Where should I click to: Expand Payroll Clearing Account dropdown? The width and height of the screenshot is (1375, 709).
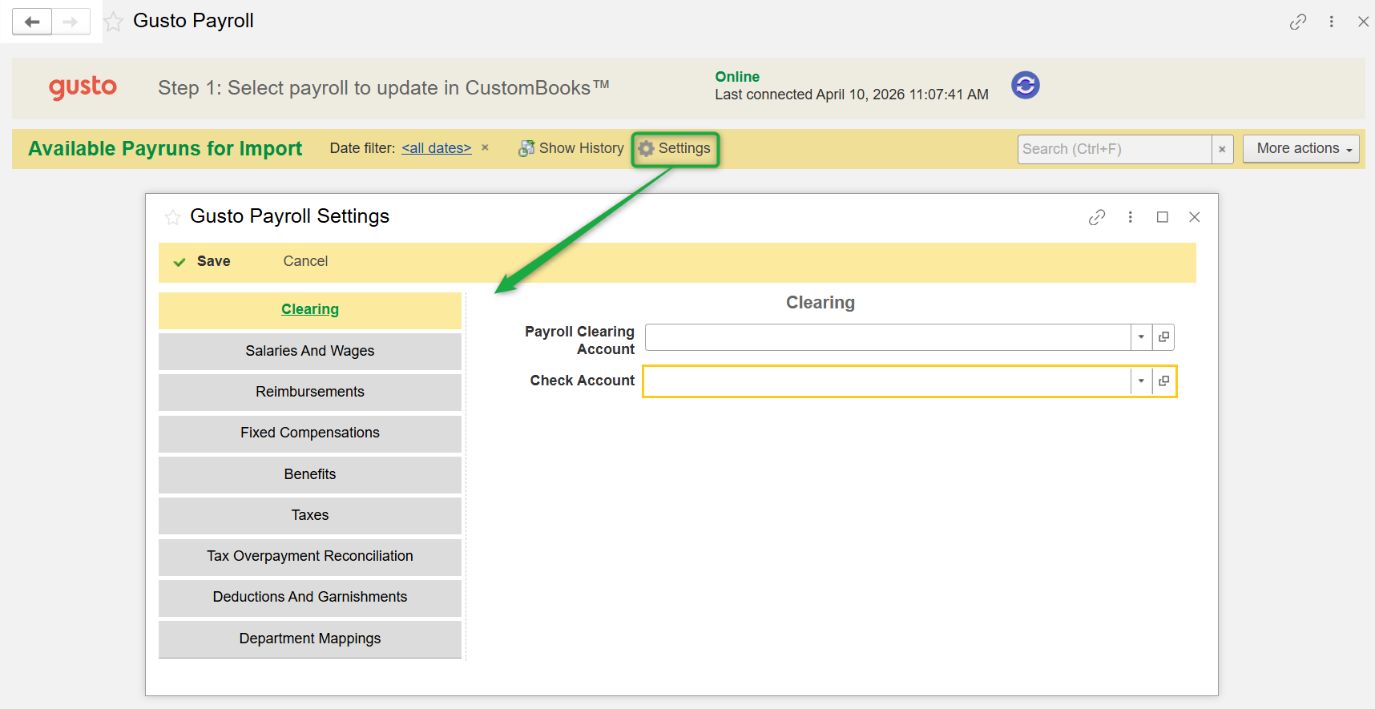click(x=1141, y=337)
